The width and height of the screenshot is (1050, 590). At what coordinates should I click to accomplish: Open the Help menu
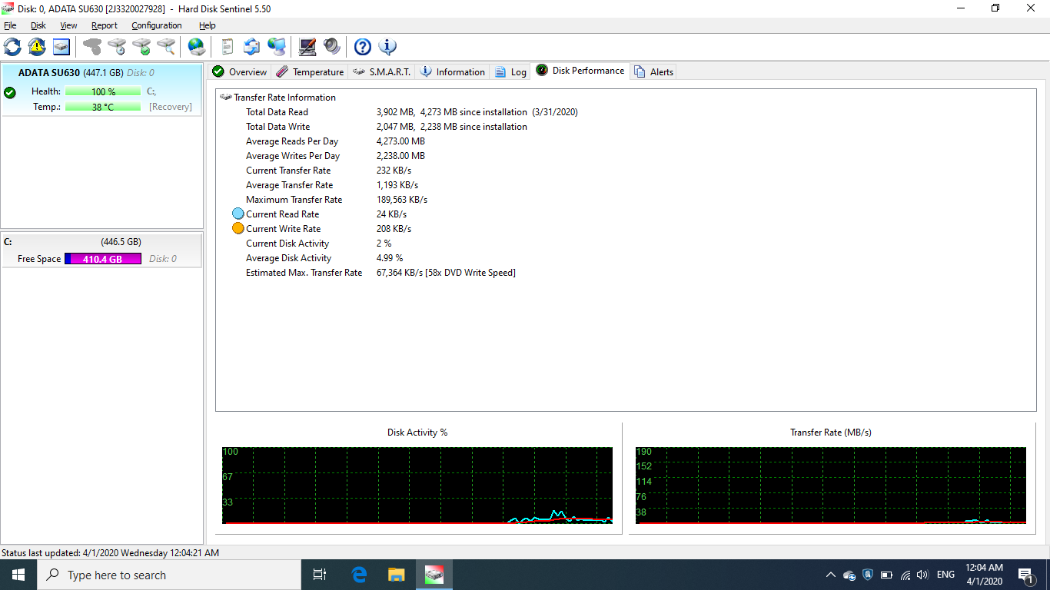(x=208, y=25)
